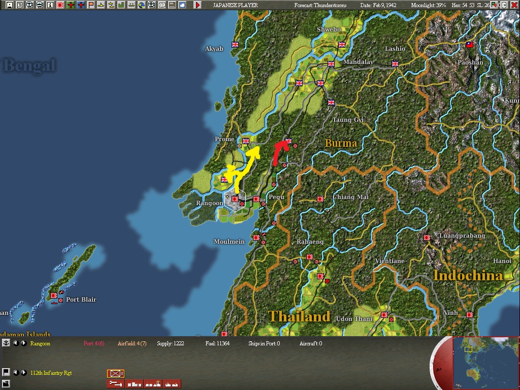
Task: Click the third toolbar icon with ship silhouette
Action: coord(30,5)
